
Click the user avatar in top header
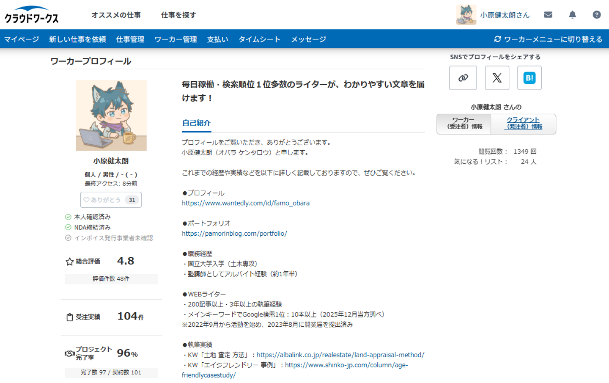point(466,15)
